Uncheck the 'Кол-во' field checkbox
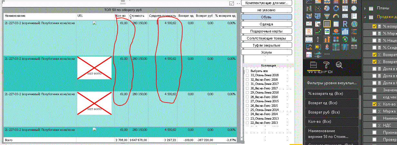 pyautogui.click(x=374, y=104)
